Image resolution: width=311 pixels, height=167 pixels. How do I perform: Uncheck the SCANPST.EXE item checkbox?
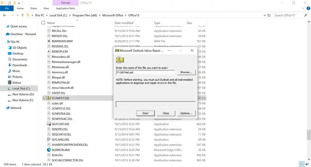45,98
